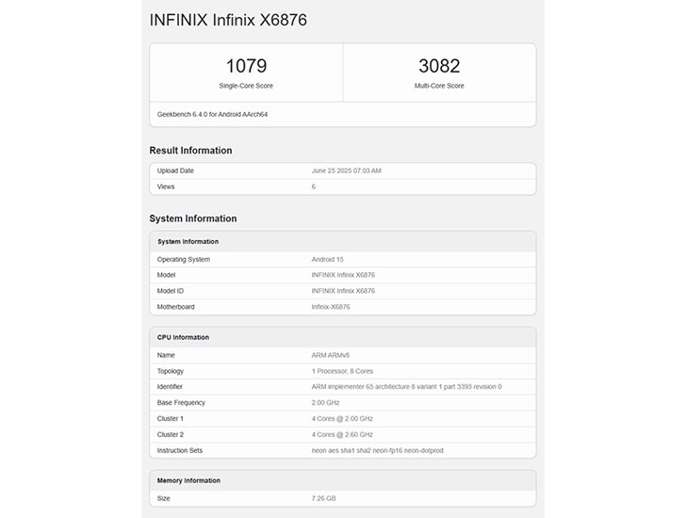This screenshot has height=518, width=686.
Task: Select the Base Frequency value 2.00 GHz
Action: [x=325, y=402]
